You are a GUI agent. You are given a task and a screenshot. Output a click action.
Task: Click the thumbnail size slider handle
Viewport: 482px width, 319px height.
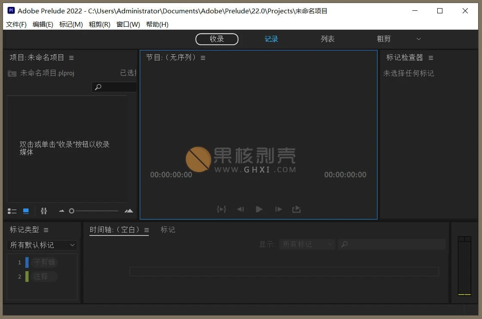pos(72,211)
